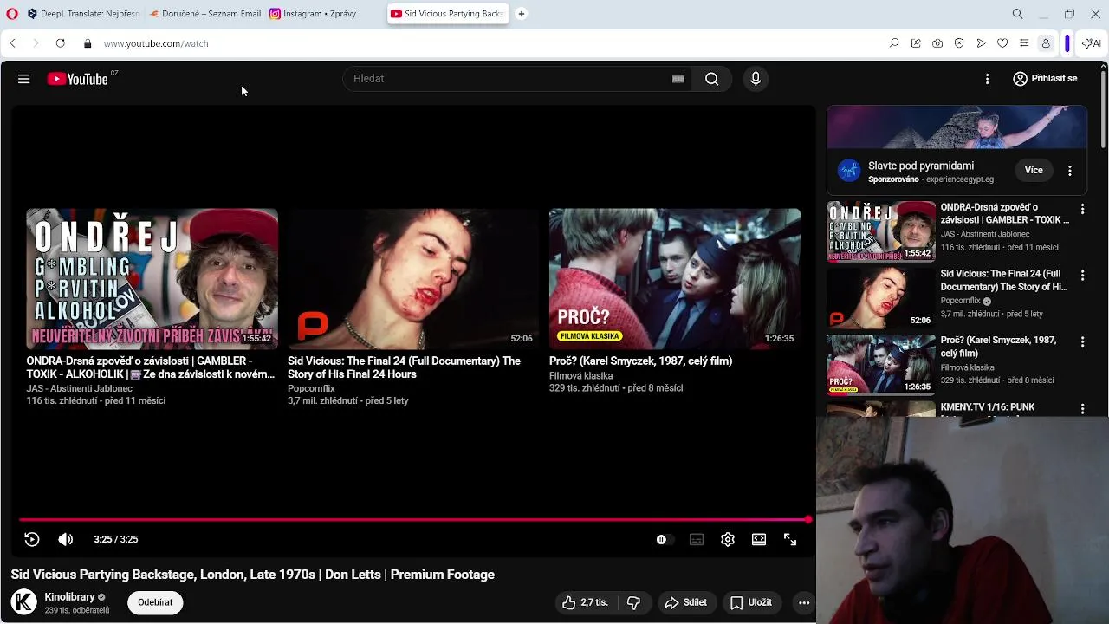
Task: Click the page vertical scrollbar
Action: pos(1103,108)
